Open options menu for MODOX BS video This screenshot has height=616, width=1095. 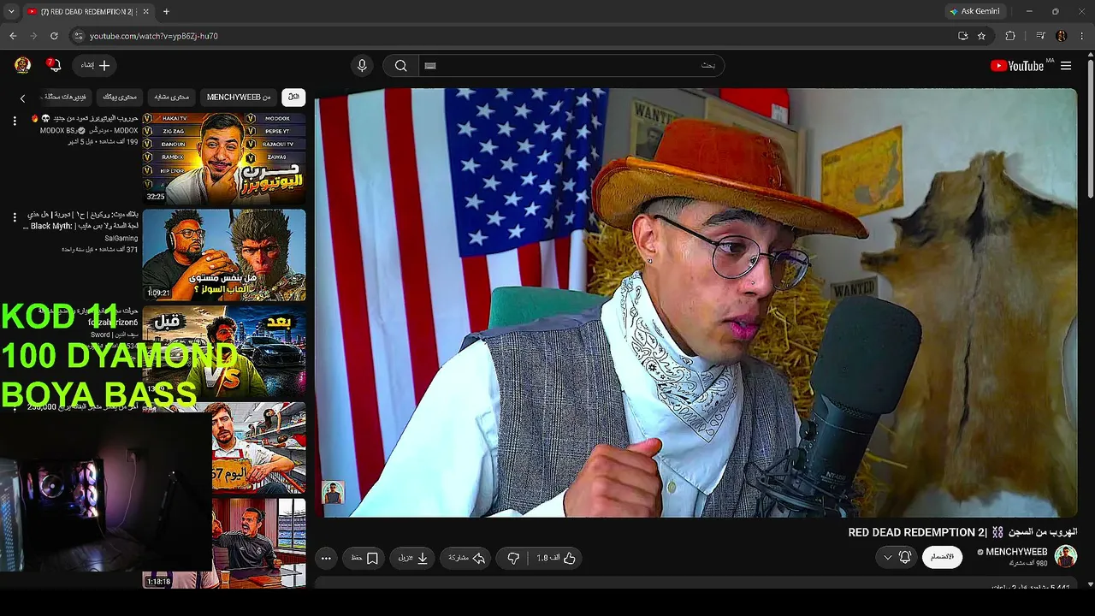click(15, 121)
